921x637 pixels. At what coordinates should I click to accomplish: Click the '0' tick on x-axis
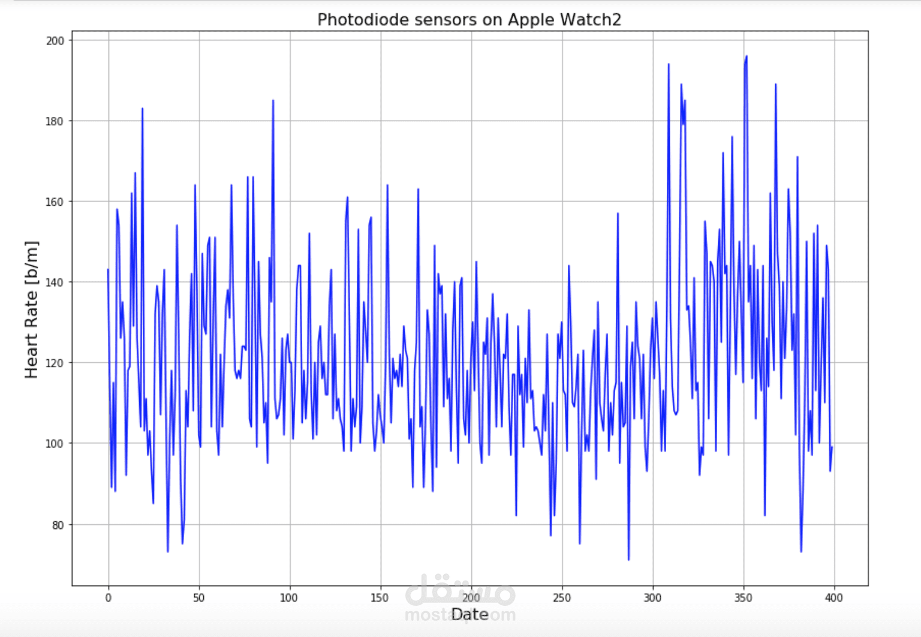pyautogui.click(x=109, y=597)
